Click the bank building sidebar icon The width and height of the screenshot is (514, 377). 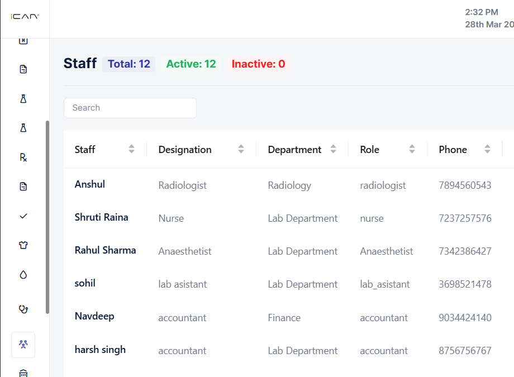23,373
